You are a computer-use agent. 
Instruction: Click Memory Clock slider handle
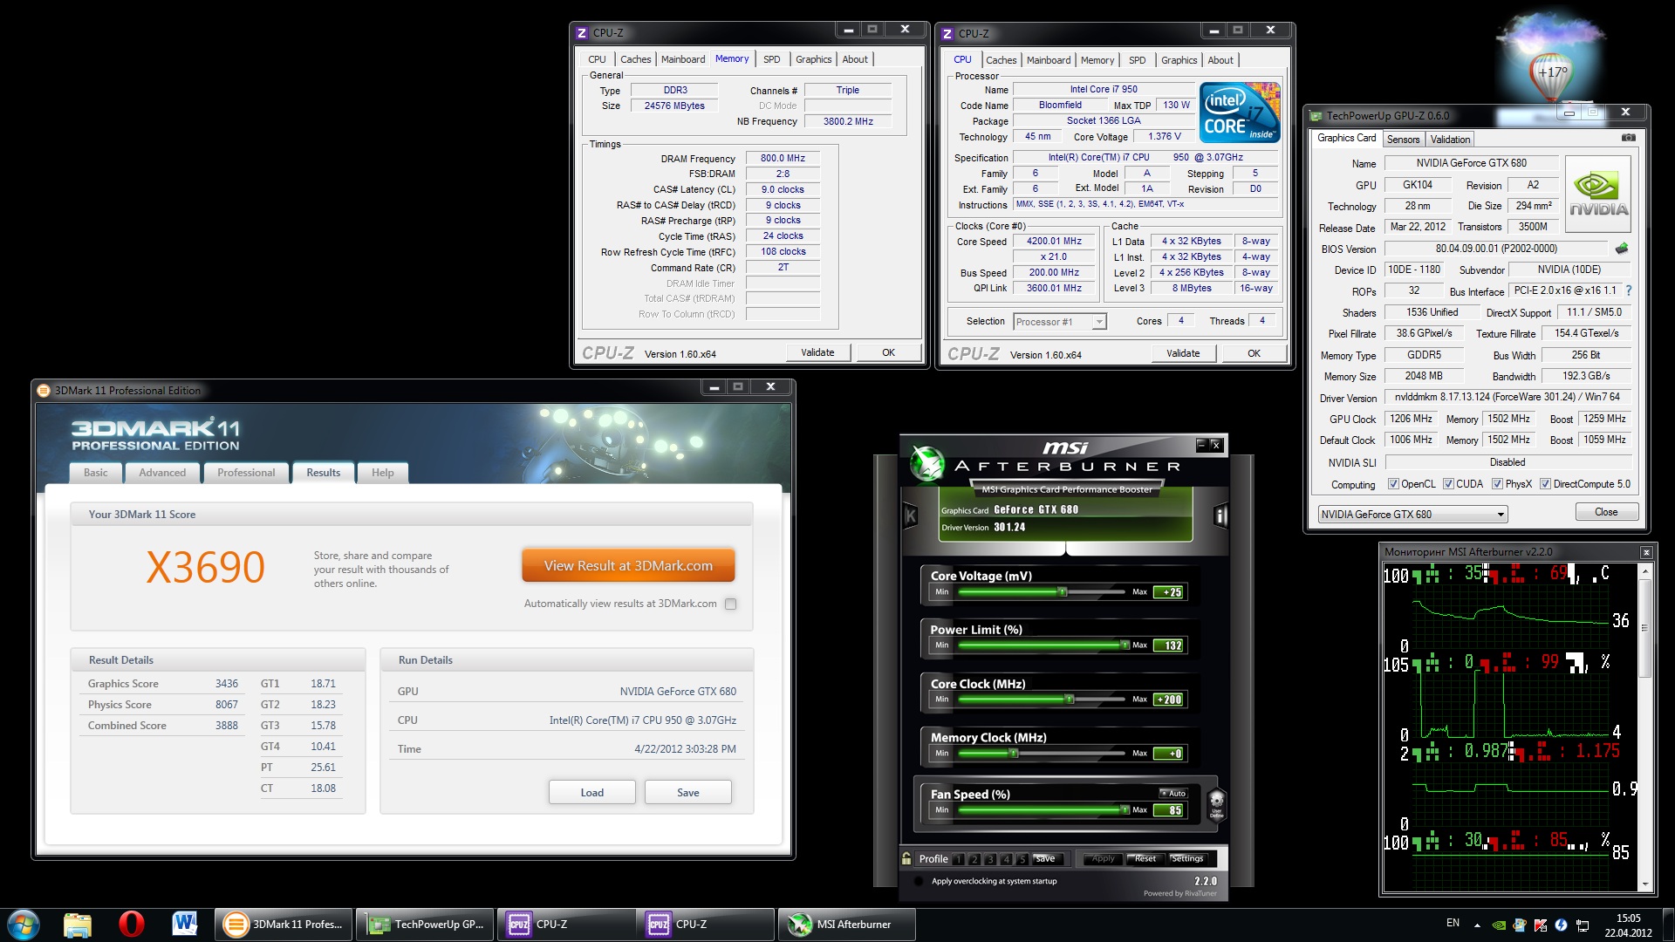click(x=1013, y=753)
